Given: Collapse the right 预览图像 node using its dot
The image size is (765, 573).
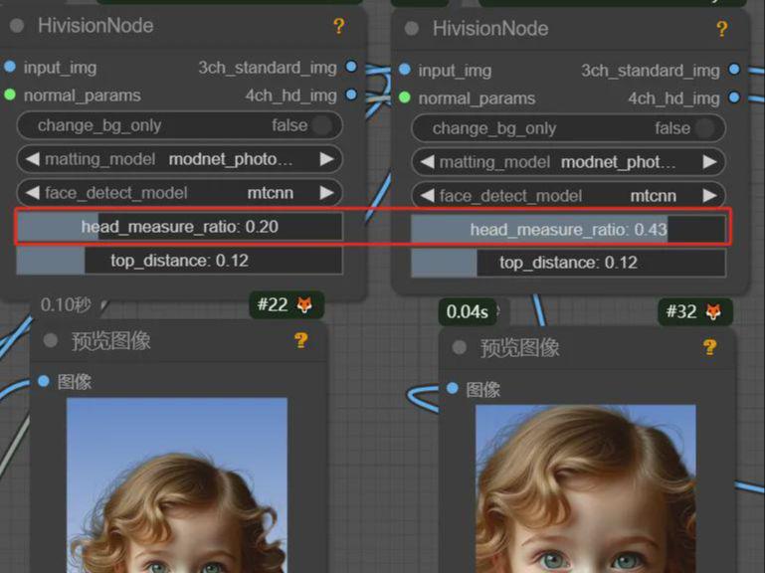Looking at the screenshot, I should pyautogui.click(x=459, y=347).
